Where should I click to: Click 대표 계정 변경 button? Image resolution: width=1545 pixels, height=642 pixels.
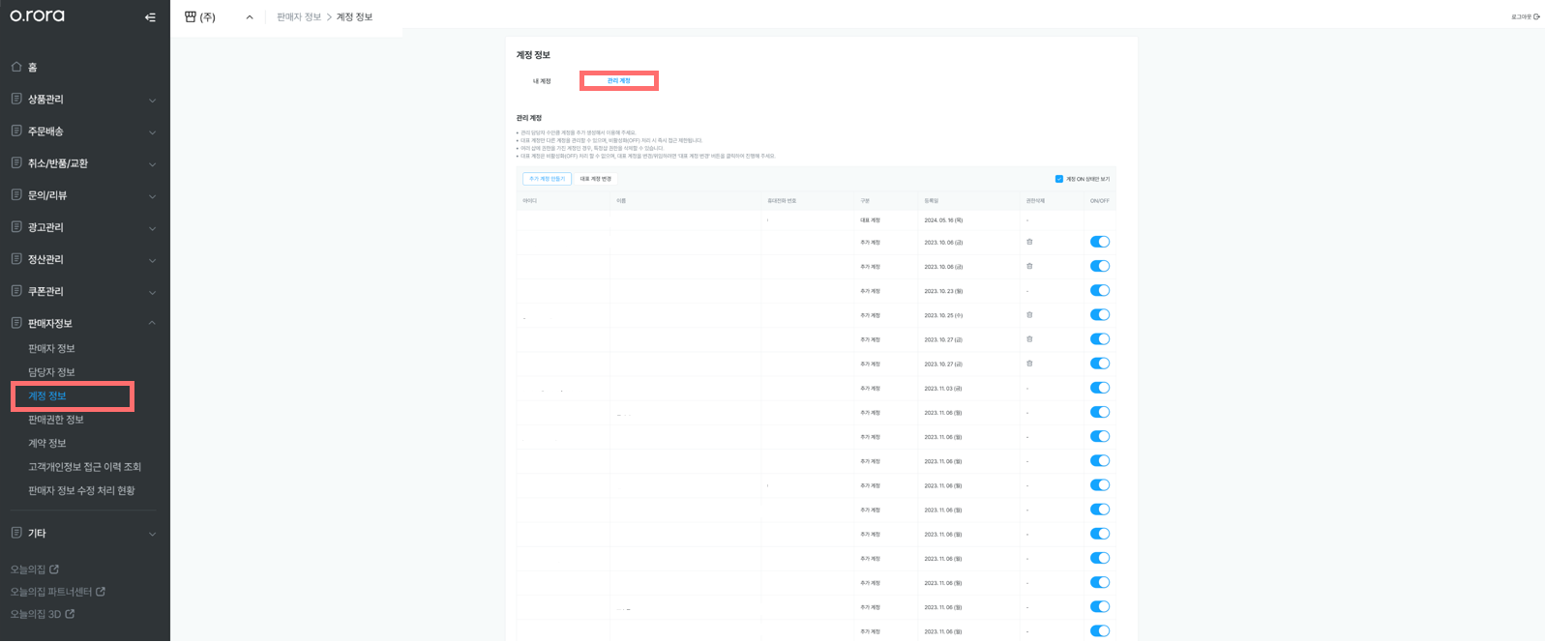point(596,179)
